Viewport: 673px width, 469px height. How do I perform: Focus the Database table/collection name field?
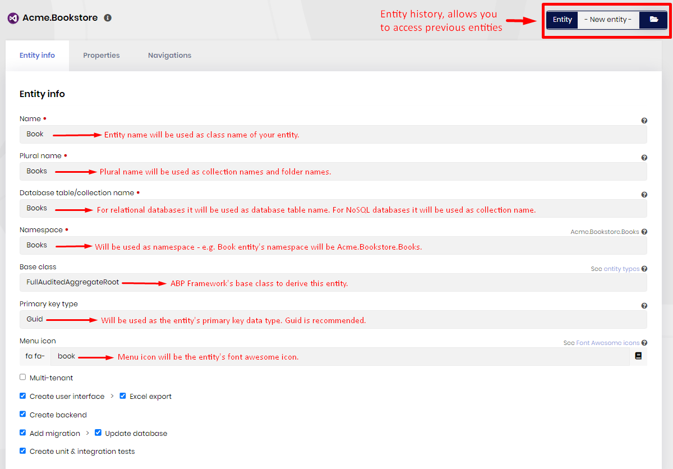tap(333, 208)
